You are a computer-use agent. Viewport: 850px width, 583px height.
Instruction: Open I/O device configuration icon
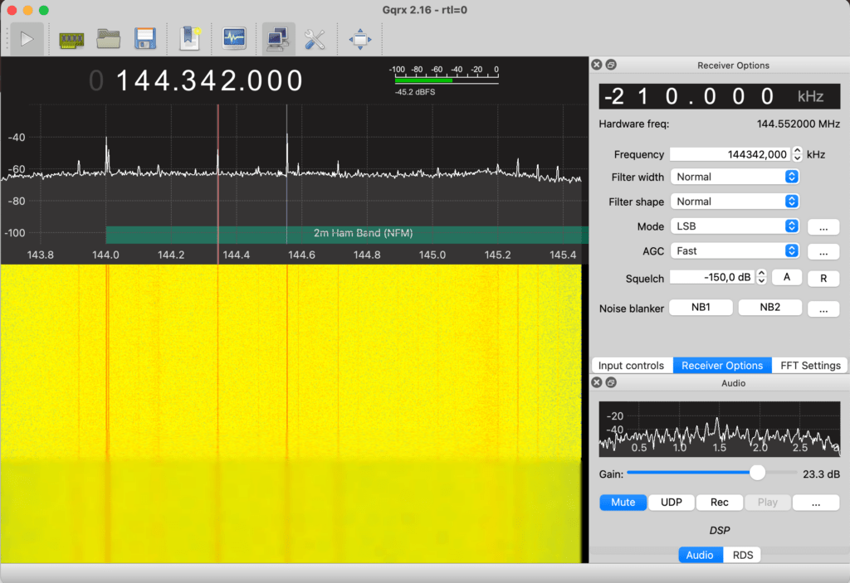click(x=71, y=40)
